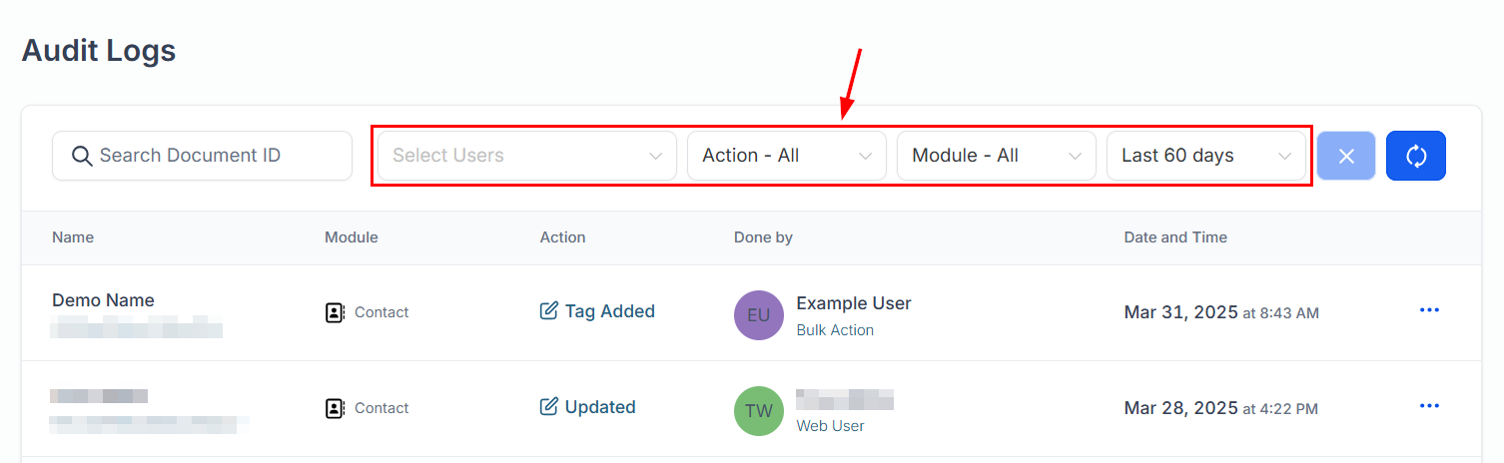Click the Tag Added edit icon
The height and width of the screenshot is (463, 1504).
tap(548, 311)
